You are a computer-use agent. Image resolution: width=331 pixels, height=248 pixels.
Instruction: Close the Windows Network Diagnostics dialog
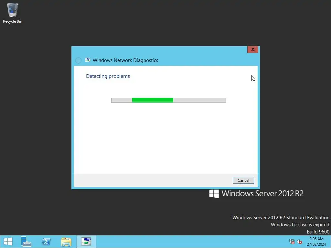(x=253, y=49)
